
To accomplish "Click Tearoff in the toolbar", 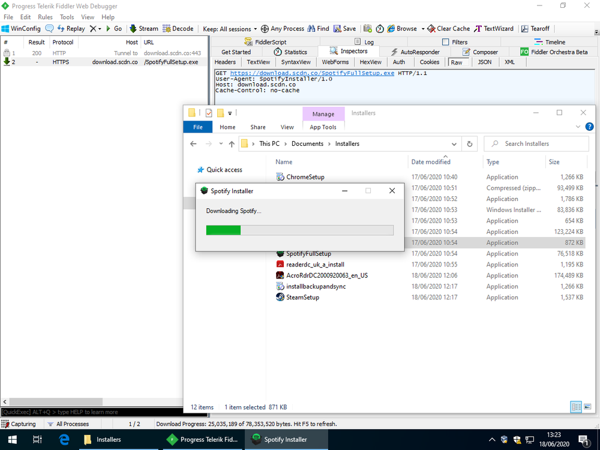I will pos(535,29).
